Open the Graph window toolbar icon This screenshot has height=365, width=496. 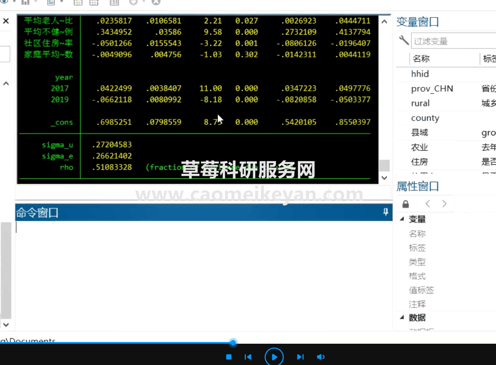point(25,2)
